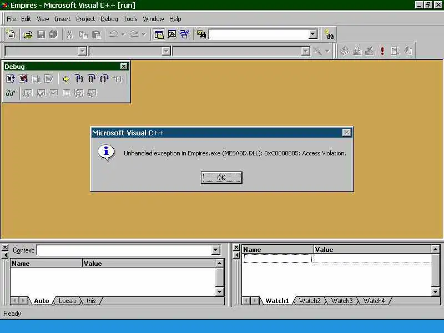Click the Save All icon
Screen dimensions: 444x333
point(53,34)
